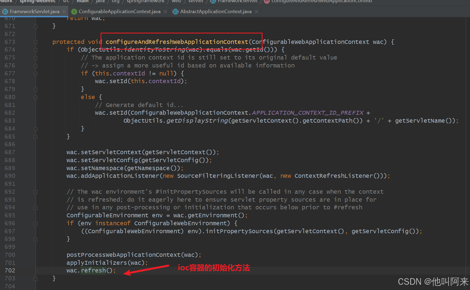Click the applyInitializers(wac) call

[x=106, y=263]
